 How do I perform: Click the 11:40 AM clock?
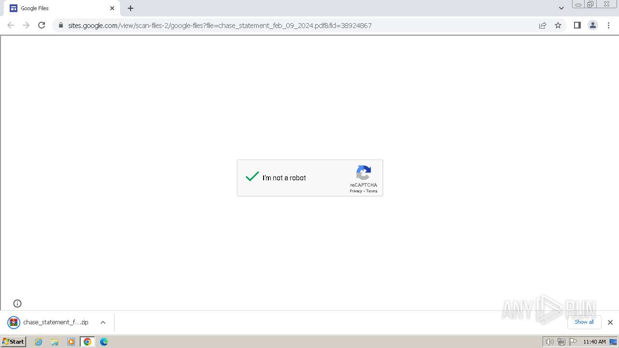[x=594, y=342]
